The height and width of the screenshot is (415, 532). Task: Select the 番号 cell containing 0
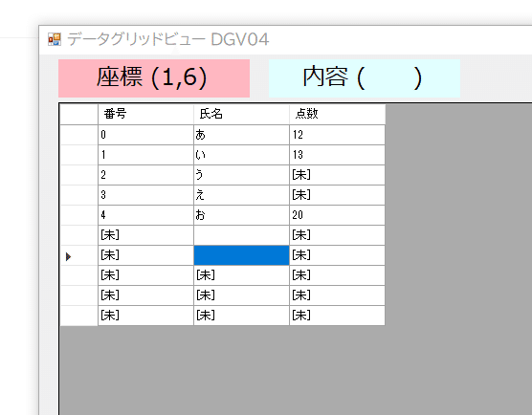(145, 135)
